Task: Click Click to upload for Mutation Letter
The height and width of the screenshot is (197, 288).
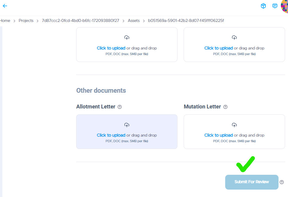Action: coord(218,135)
